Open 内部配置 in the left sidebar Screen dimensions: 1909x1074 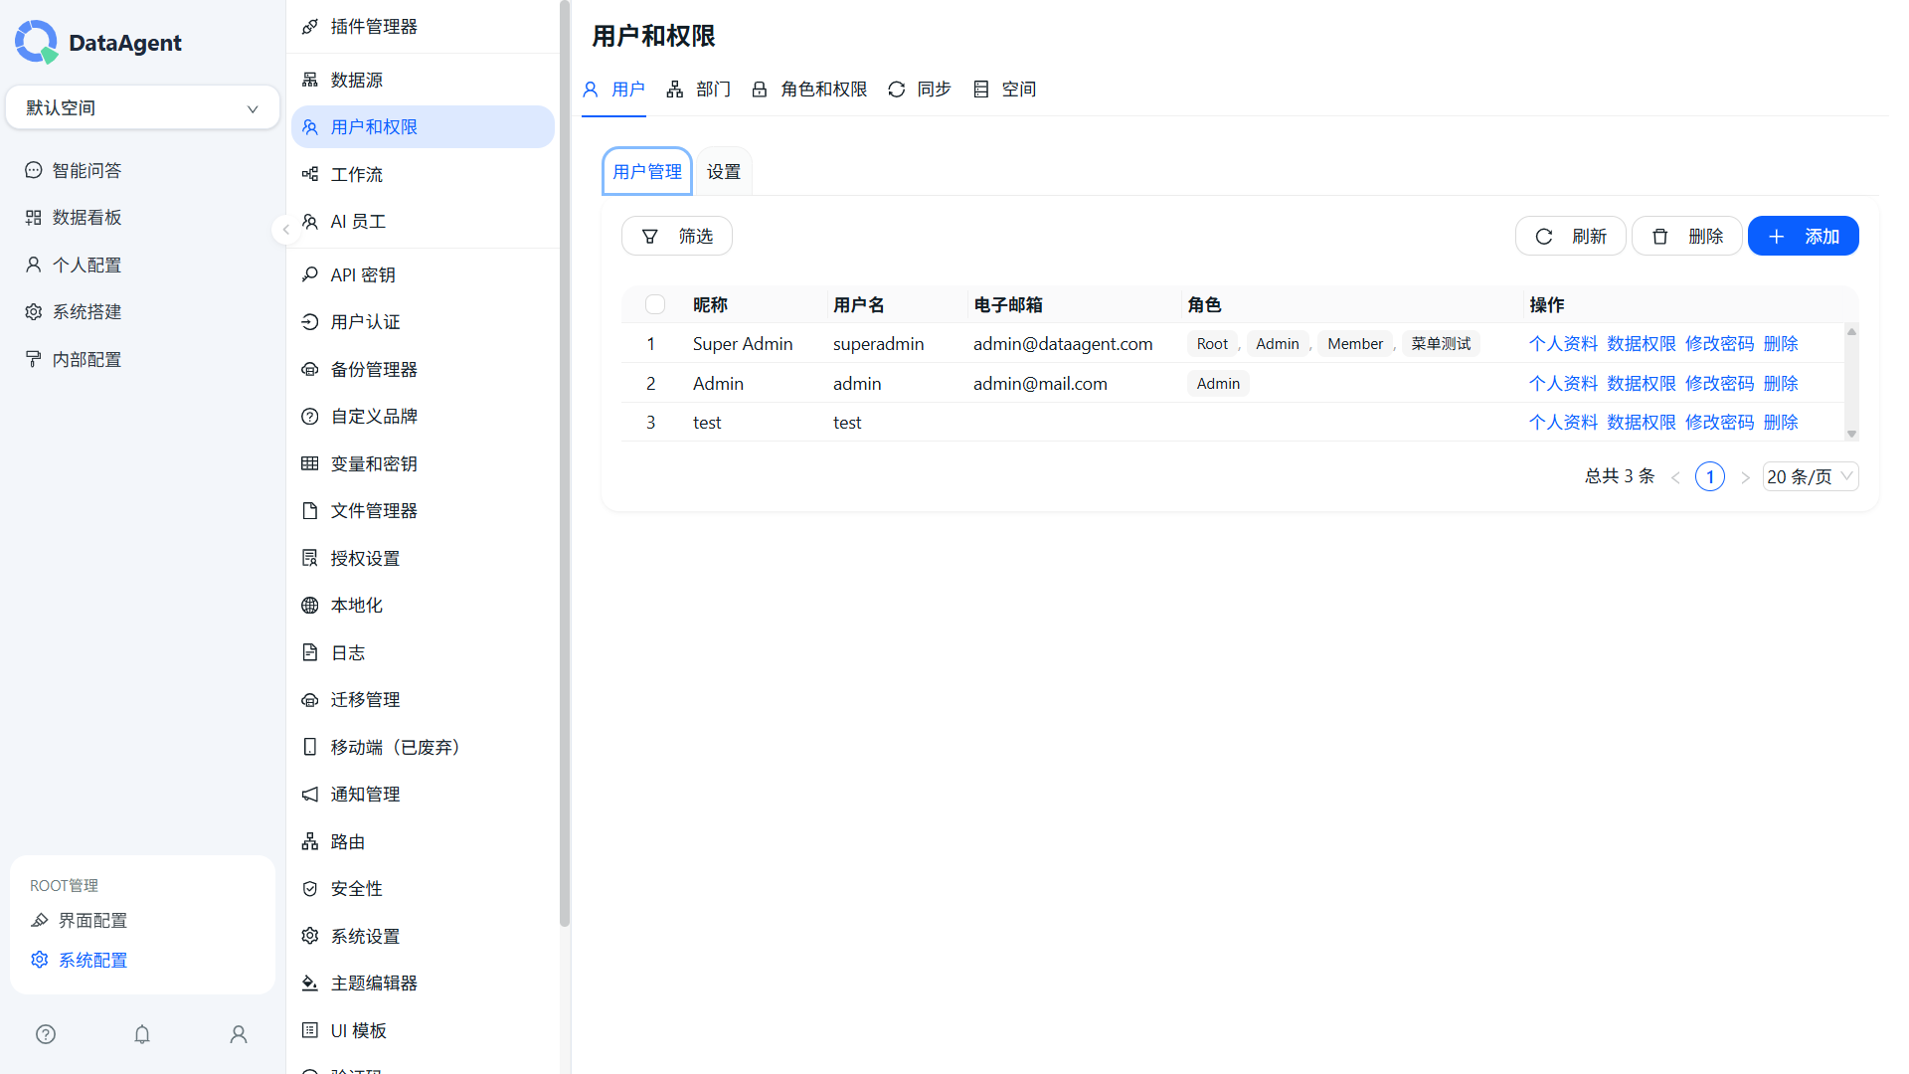coord(87,360)
